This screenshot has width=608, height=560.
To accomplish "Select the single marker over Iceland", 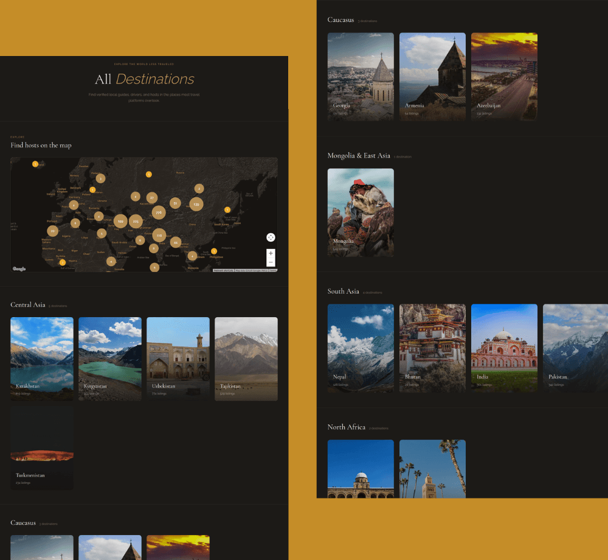I will click(x=35, y=164).
